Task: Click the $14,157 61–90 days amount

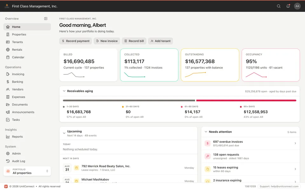Action: [193, 112]
